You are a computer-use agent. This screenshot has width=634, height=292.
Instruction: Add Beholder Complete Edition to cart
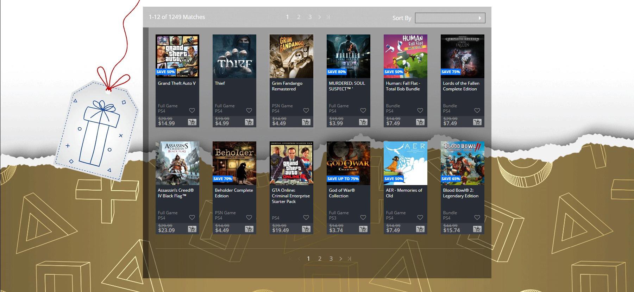(249, 229)
